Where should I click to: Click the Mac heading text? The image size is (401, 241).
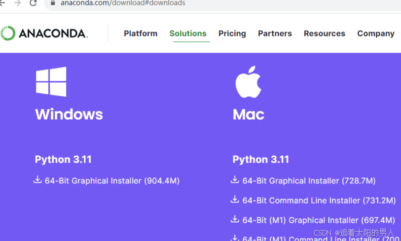(249, 114)
